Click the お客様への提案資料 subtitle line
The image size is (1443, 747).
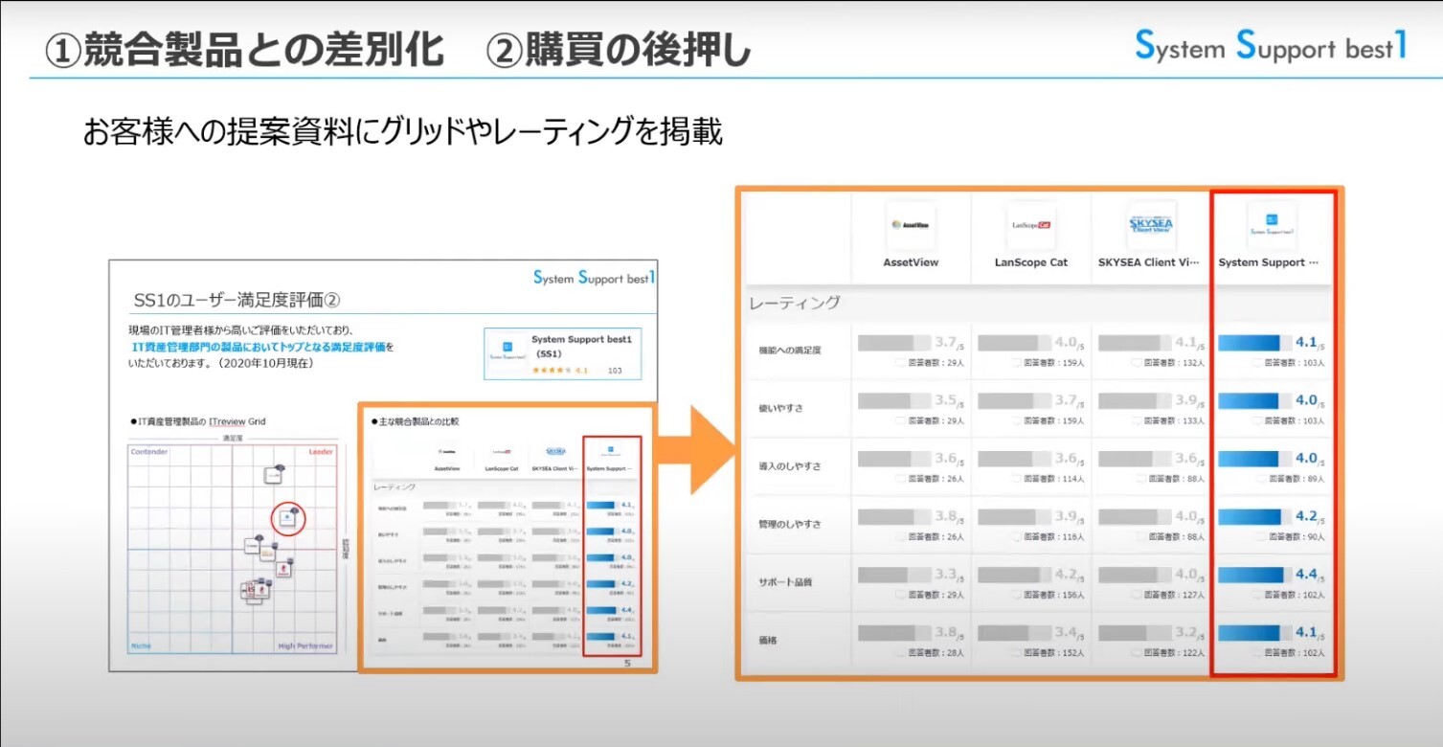(402, 132)
